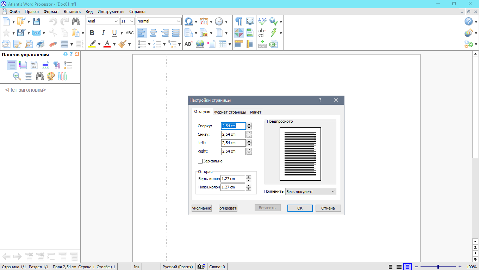Click the Send by email envelope icon

[37, 33]
